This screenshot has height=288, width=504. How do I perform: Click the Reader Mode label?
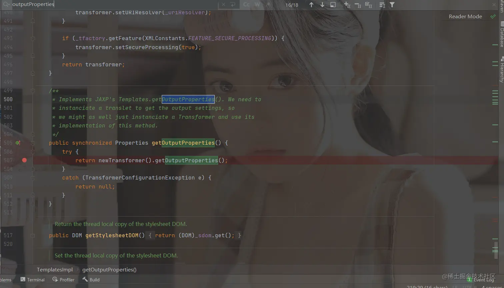coord(465,16)
